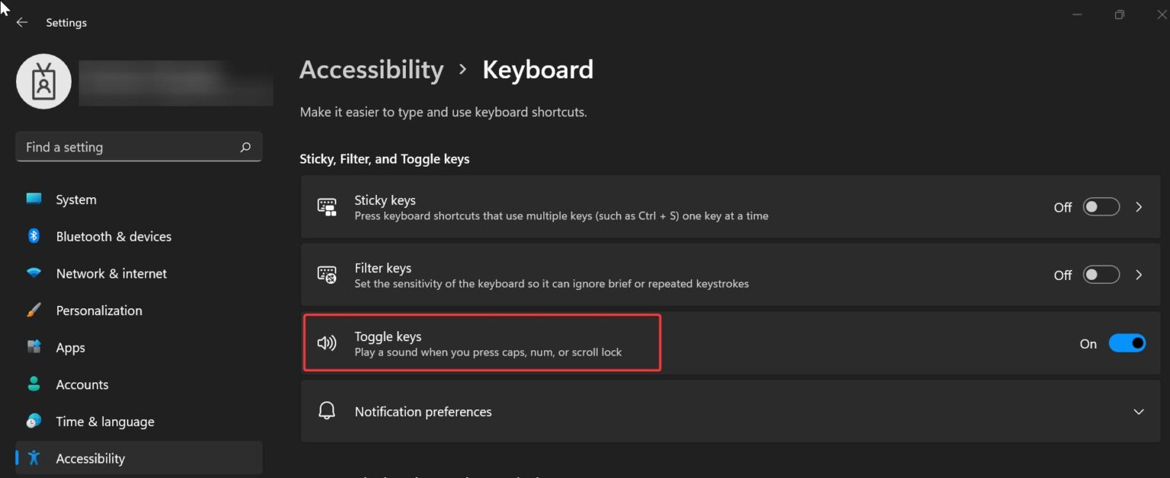Viewport: 1170px width, 478px height.
Task: Click the Personalization paintbrush icon
Action: [x=34, y=311]
